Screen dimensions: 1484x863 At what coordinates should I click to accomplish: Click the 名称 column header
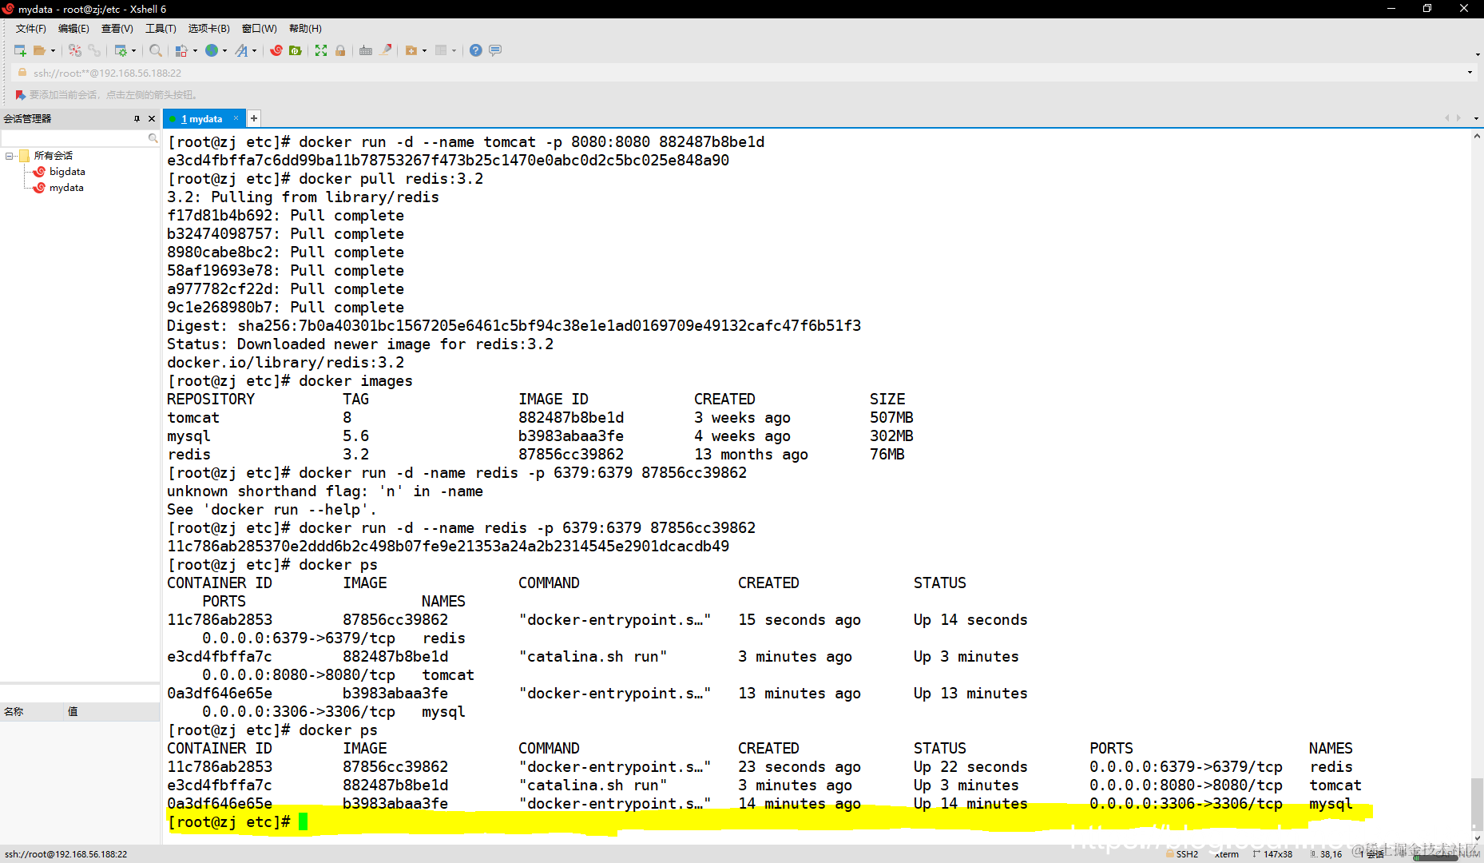(32, 712)
